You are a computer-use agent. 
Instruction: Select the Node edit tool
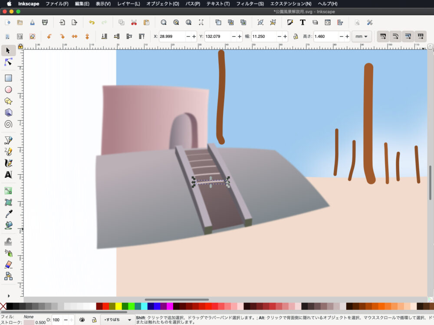8,63
